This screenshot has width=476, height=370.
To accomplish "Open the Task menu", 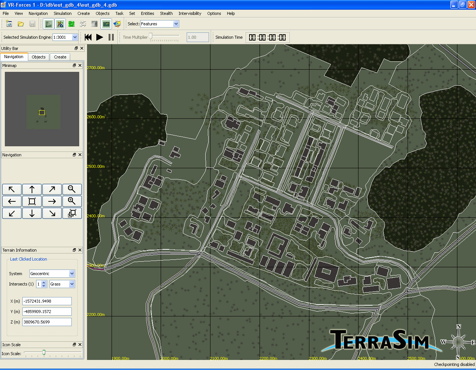I will [119, 13].
